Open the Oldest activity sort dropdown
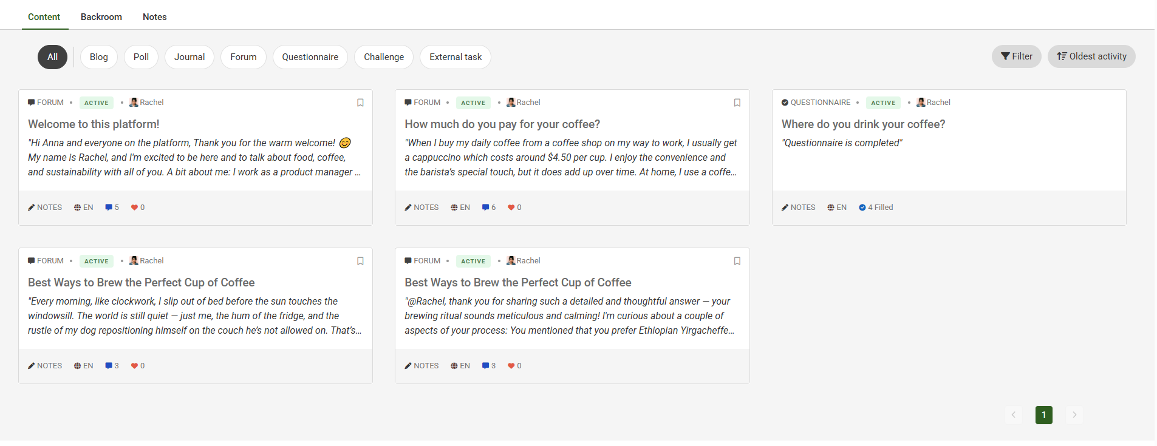The image size is (1157, 446). pyautogui.click(x=1091, y=56)
